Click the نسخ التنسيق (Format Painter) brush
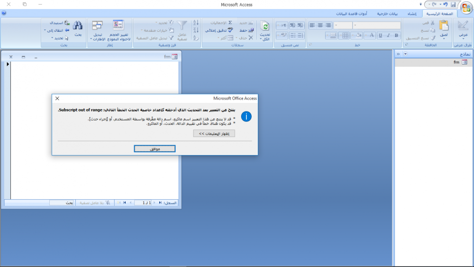This screenshot has width=474, height=267. pos(433,38)
